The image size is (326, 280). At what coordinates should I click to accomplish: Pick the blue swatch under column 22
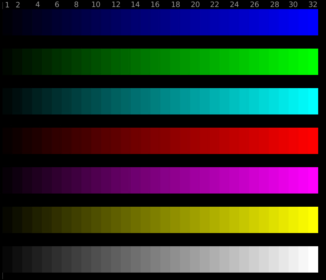215,22
